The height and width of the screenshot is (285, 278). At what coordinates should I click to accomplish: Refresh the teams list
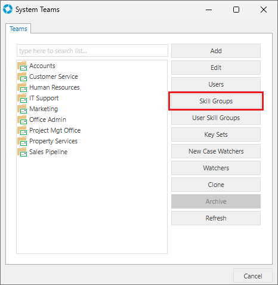tap(216, 218)
